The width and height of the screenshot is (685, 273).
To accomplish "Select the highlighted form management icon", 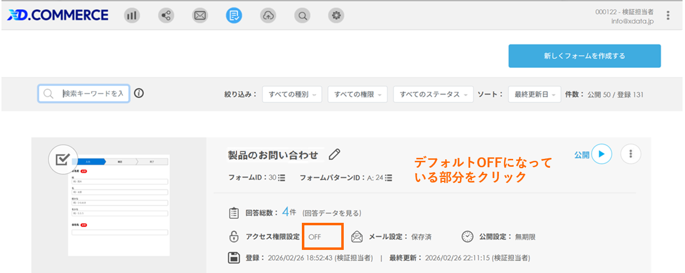I will (234, 16).
